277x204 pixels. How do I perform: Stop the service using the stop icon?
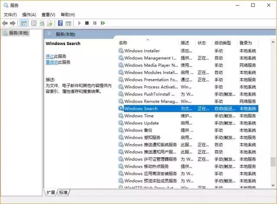[x=87, y=23]
